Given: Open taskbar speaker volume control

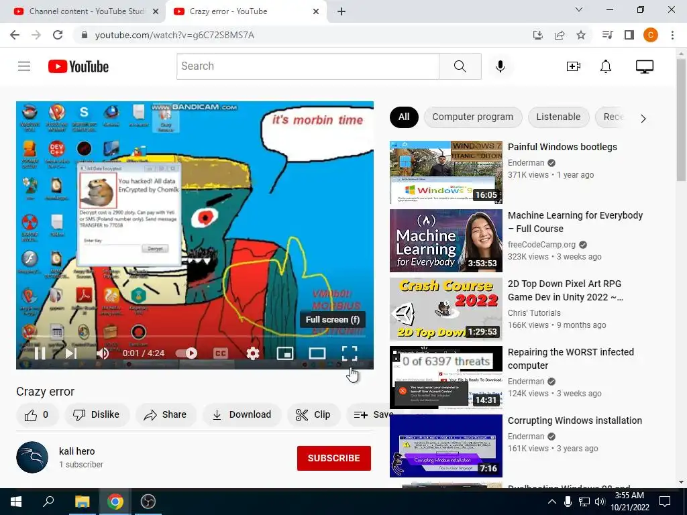Looking at the screenshot, I should click(x=599, y=502).
